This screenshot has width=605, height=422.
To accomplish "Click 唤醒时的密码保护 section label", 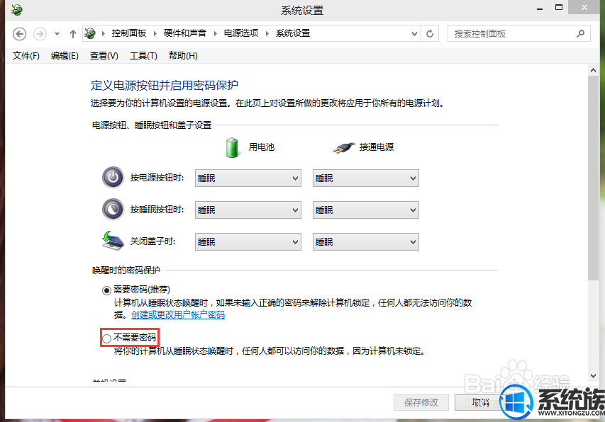I will (x=126, y=270).
